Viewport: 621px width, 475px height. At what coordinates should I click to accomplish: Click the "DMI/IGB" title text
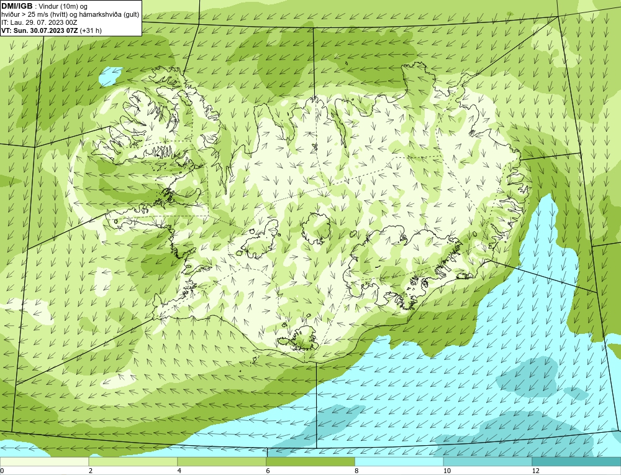coord(17,6)
